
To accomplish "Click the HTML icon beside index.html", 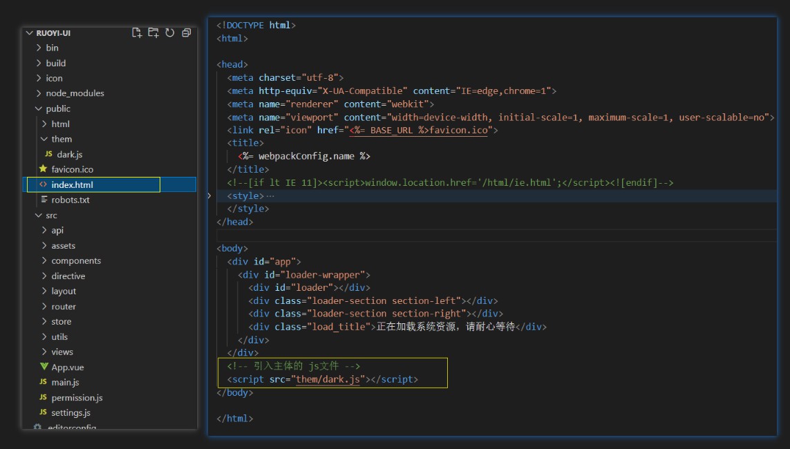I will coord(44,184).
